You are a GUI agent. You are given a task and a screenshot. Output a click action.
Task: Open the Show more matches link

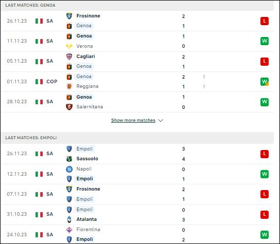133,120
